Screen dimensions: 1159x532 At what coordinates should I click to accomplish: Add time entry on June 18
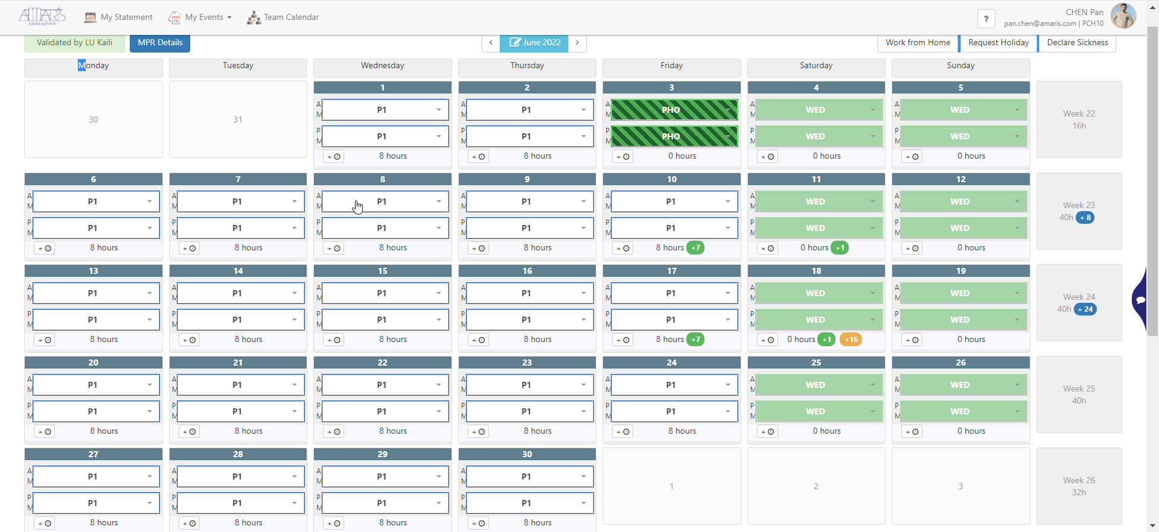tap(768, 340)
